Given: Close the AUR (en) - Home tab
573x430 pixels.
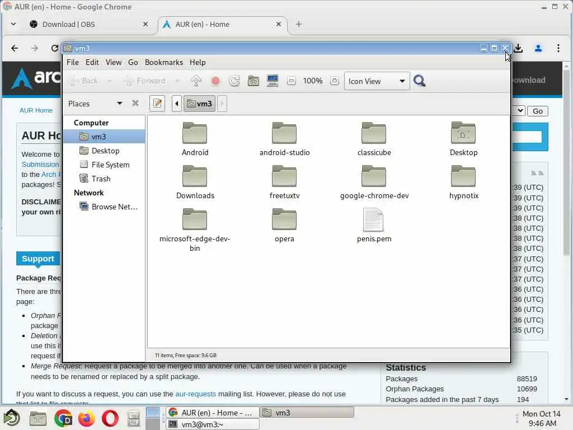Looking at the screenshot, I should 279,24.
